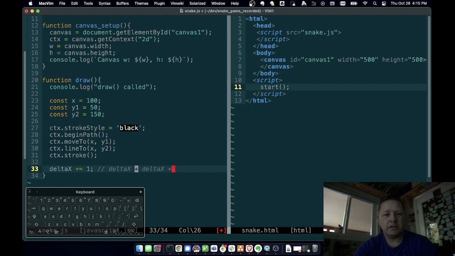Click the 'snake.html' status line label
This screenshot has width=455, height=256.
coord(260,230)
